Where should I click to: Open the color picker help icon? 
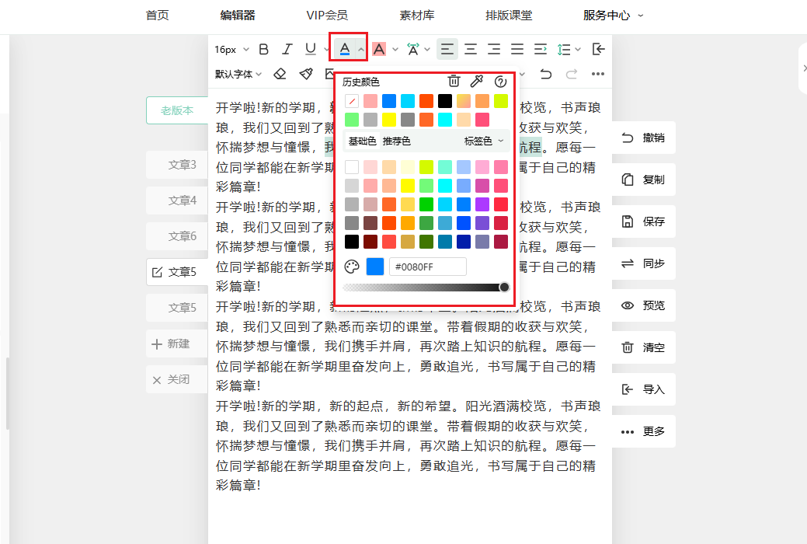pos(500,82)
